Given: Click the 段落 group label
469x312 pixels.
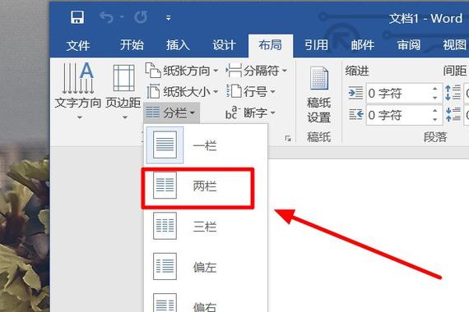Looking at the screenshot, I should pyautogui.click(x=435, y=137).
